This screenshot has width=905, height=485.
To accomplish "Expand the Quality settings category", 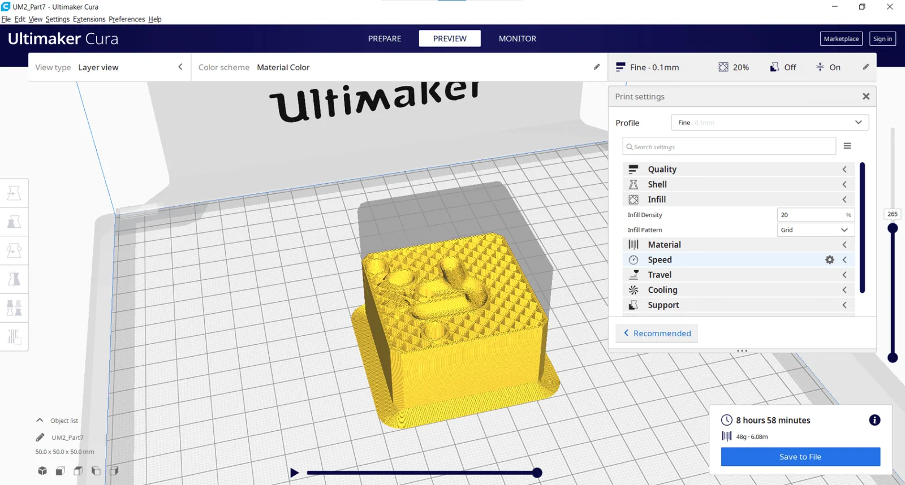I will pyautogui.click(x=739, y=169).
